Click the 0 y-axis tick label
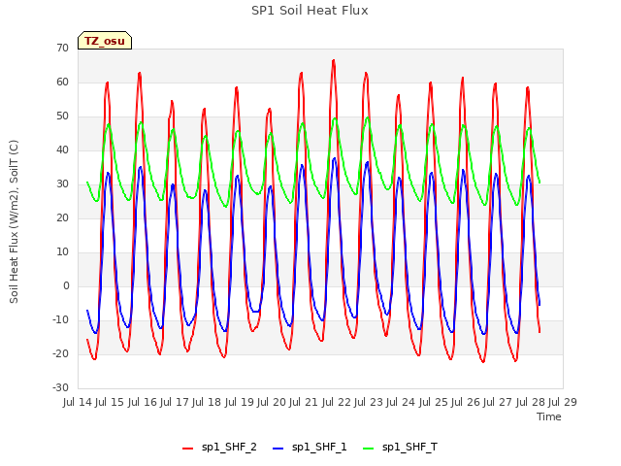Image resolution: width=621 pixels, height=466 pixels. (x=66, y=286)
